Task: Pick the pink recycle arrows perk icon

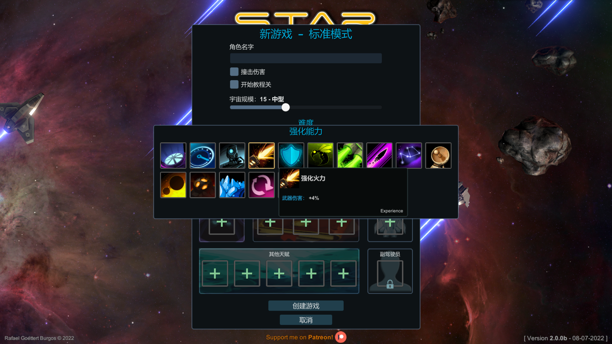Action: point(261,185)
